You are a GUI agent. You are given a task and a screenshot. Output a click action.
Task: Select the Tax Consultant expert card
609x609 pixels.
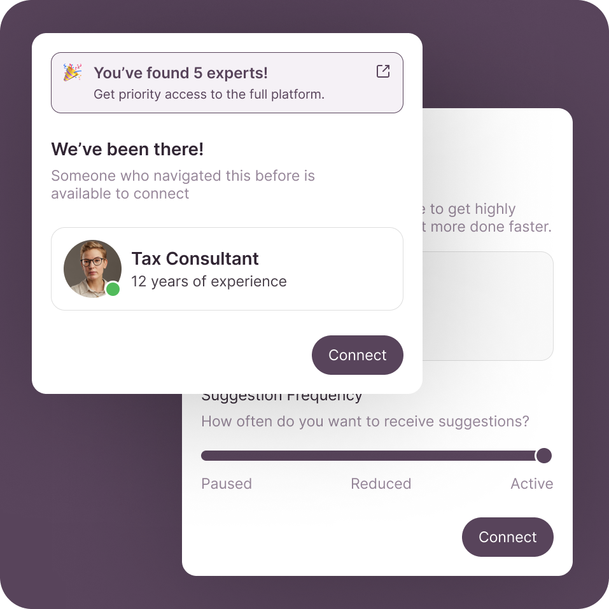click(227, 269)
